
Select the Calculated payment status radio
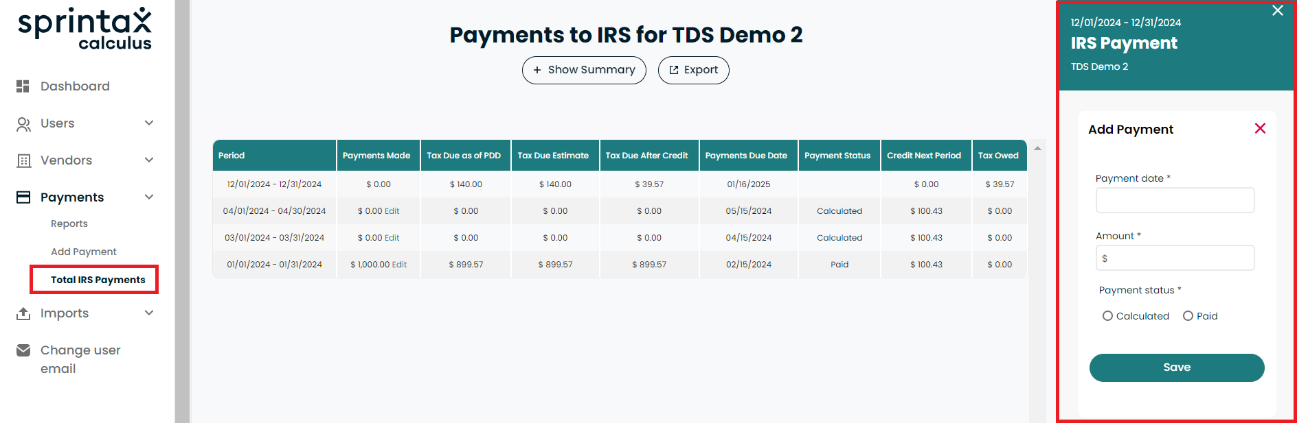click(1107, 316)
